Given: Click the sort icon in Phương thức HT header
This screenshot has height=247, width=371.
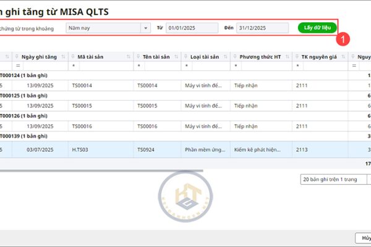Looking at the screenshot, I should [287, 57].
